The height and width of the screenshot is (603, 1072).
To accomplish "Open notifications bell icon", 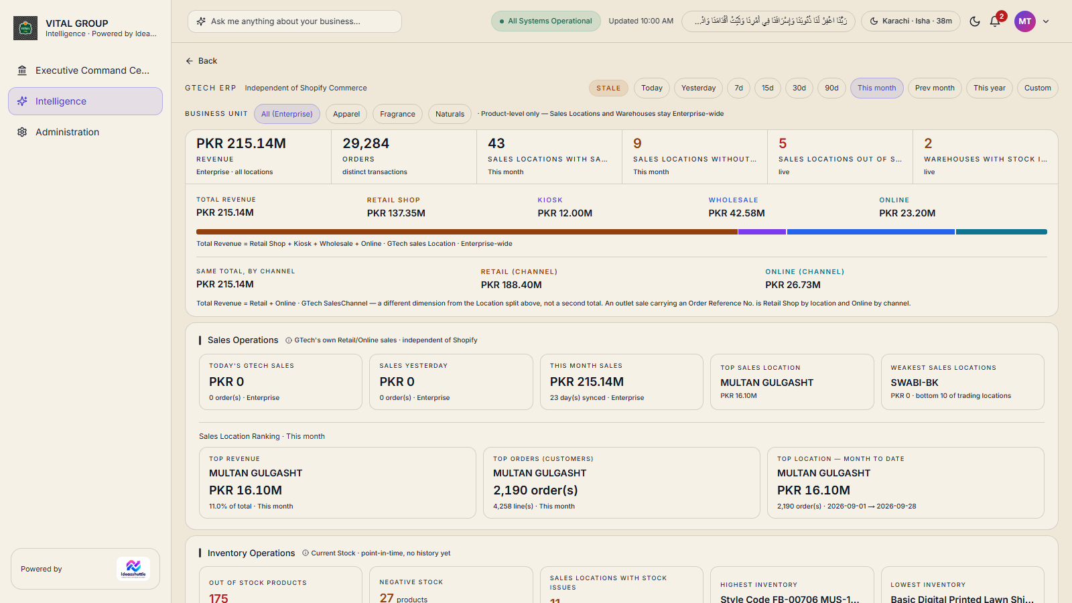I will tap(995, 21).
